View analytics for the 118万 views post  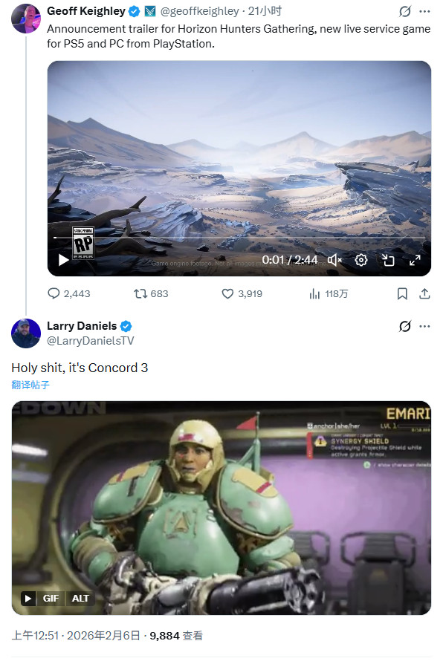[329, 293]
